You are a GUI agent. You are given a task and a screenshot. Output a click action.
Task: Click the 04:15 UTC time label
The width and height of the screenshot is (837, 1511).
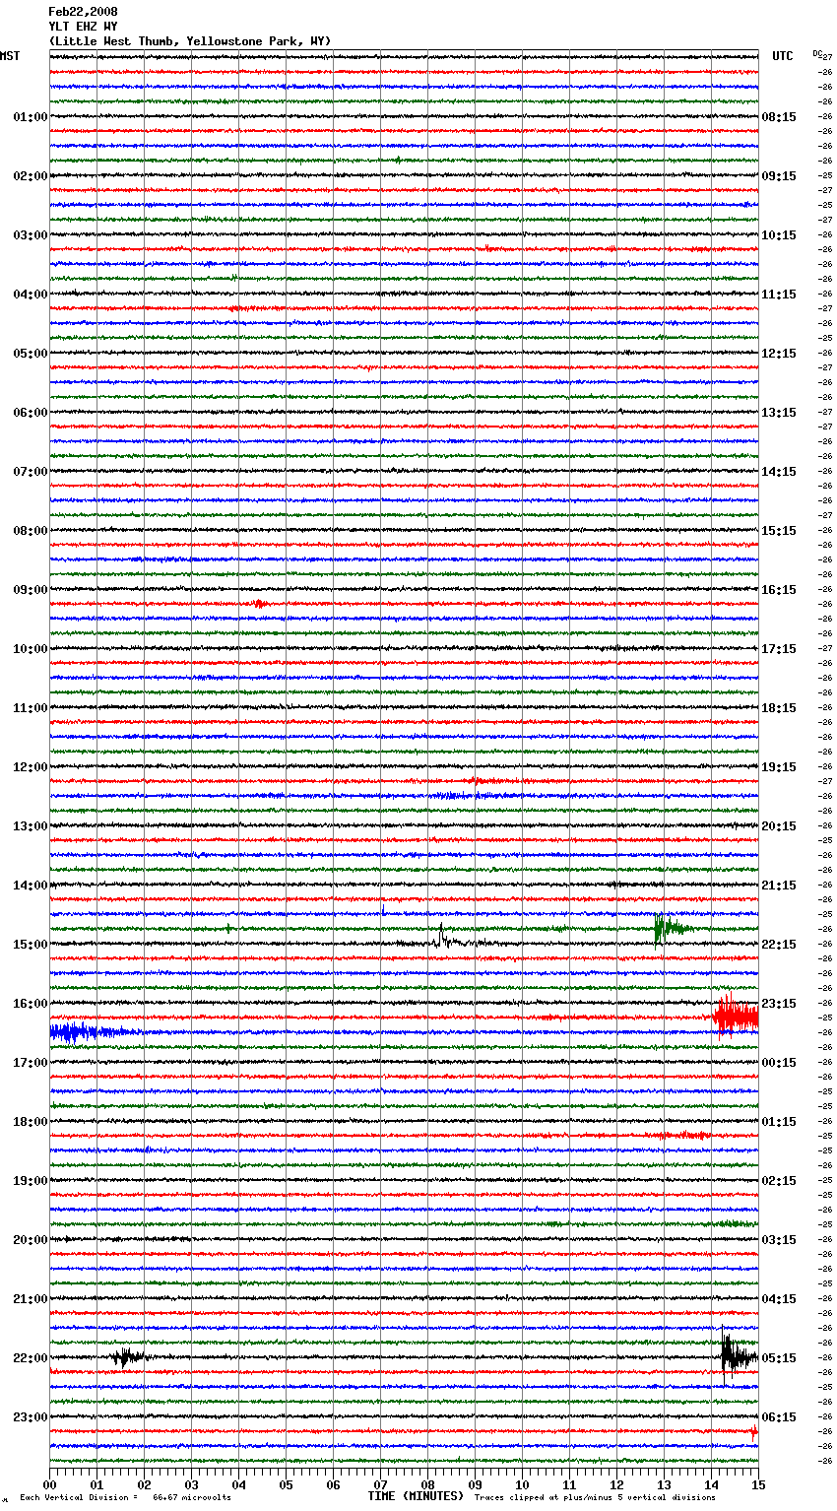click(x=779, y=1299)
